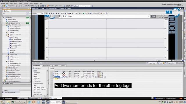Click Temp1 trend style line icon
Screen dimensions: 186x104
pyautogui.click(x=64, y=73)
